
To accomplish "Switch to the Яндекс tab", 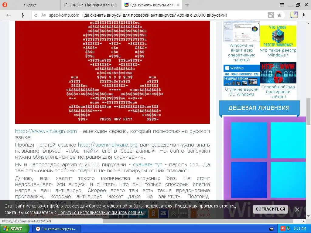I will [30, 5].
